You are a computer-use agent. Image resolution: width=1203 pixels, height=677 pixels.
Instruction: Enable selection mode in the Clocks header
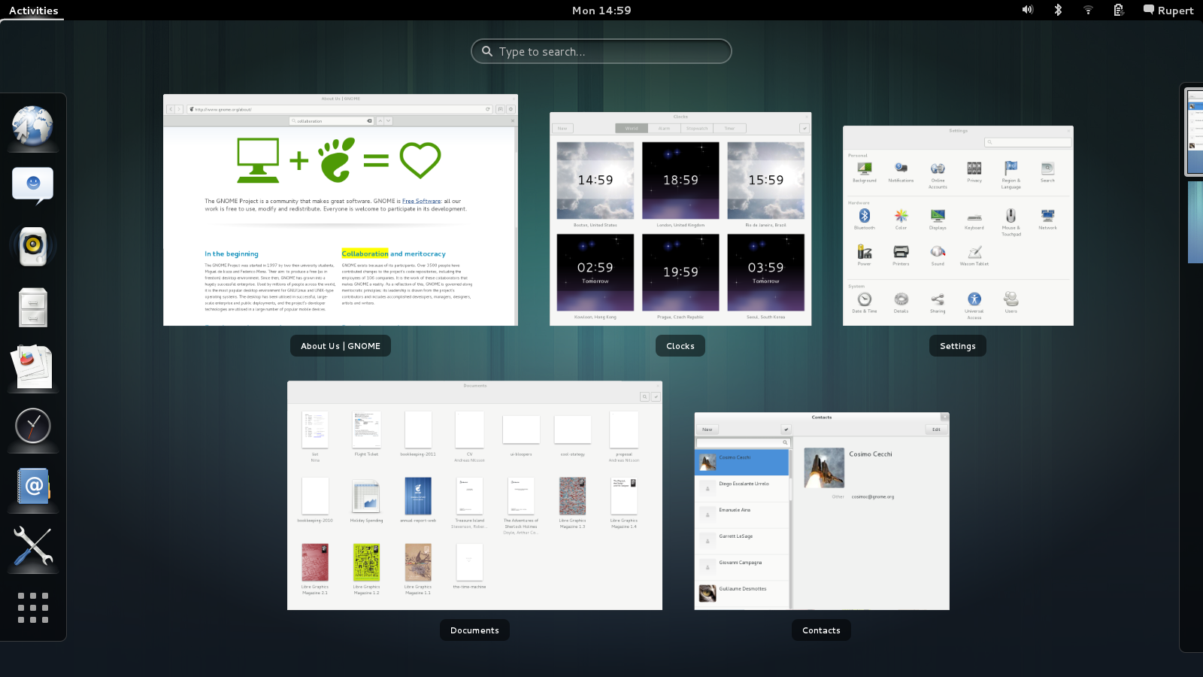click(x=805, y=128)
